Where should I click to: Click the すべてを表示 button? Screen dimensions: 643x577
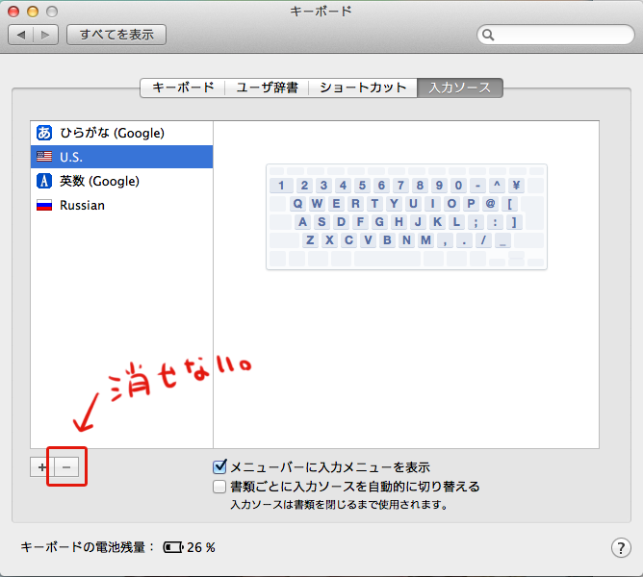(x=116, y=35)
